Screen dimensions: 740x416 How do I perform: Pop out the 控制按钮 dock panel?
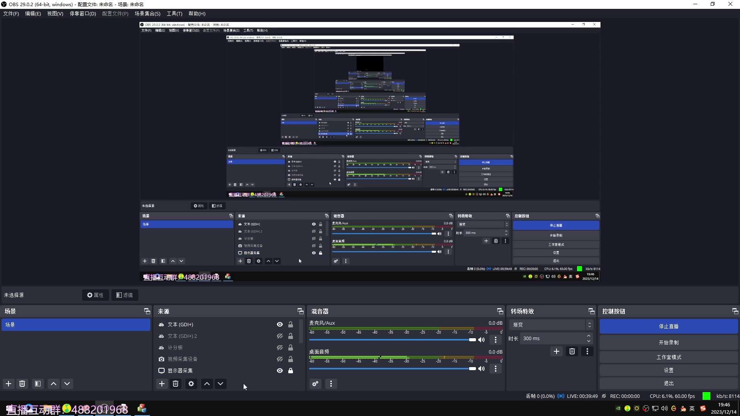[x=735, y=311]
